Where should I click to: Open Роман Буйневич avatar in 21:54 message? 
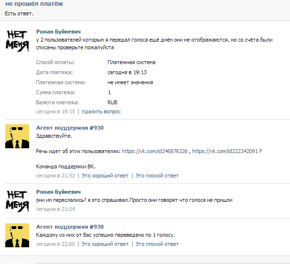pos(17,201)
